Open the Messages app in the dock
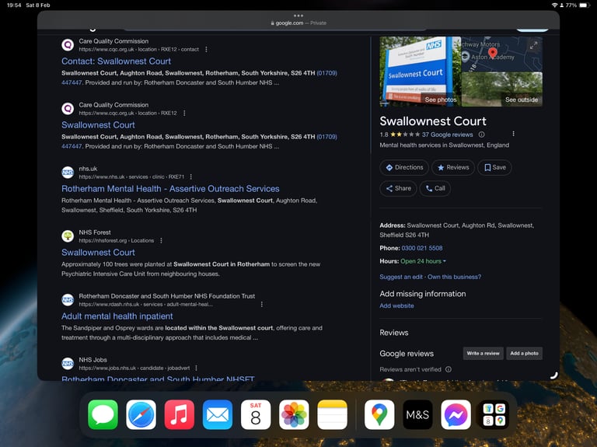This screenshot has height=447, width=597. coord(103,414)
